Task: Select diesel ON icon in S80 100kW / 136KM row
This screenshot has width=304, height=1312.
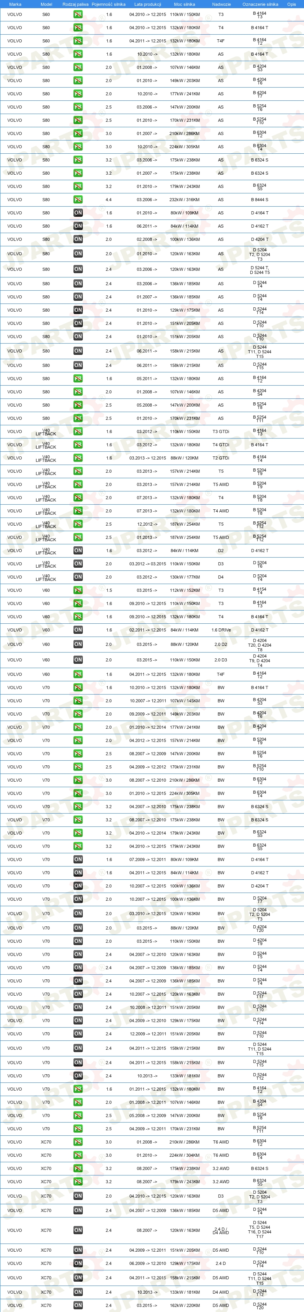Action: click(x=78, y=239)
